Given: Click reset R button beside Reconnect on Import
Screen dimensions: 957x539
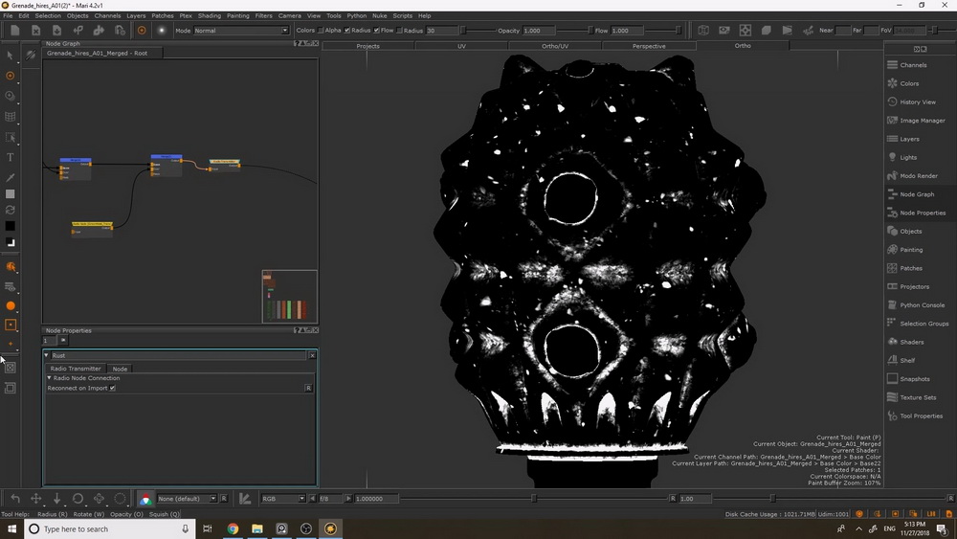Looking at the screenshot, I should [x=308, y=389].
